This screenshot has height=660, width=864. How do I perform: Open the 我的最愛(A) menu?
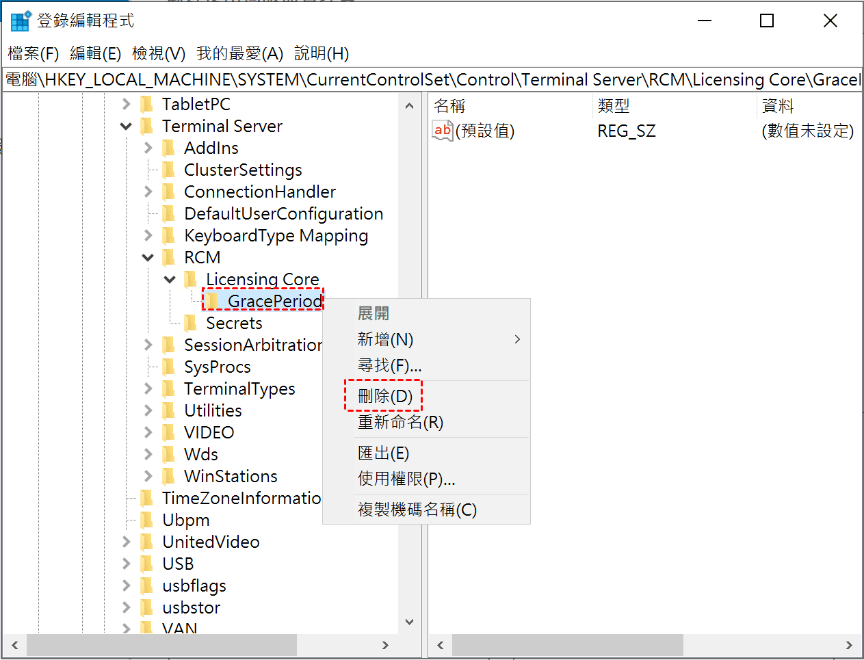coord(240,53)
